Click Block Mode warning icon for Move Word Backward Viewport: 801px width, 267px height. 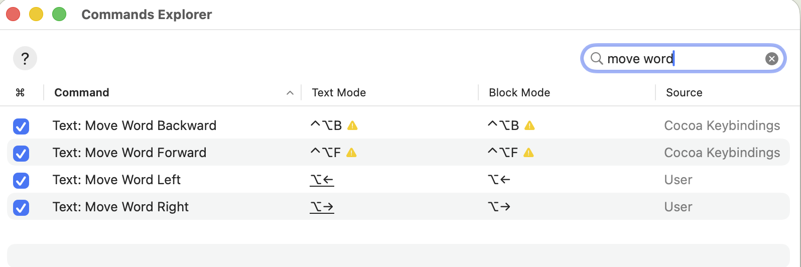click(x=529, y=125)
